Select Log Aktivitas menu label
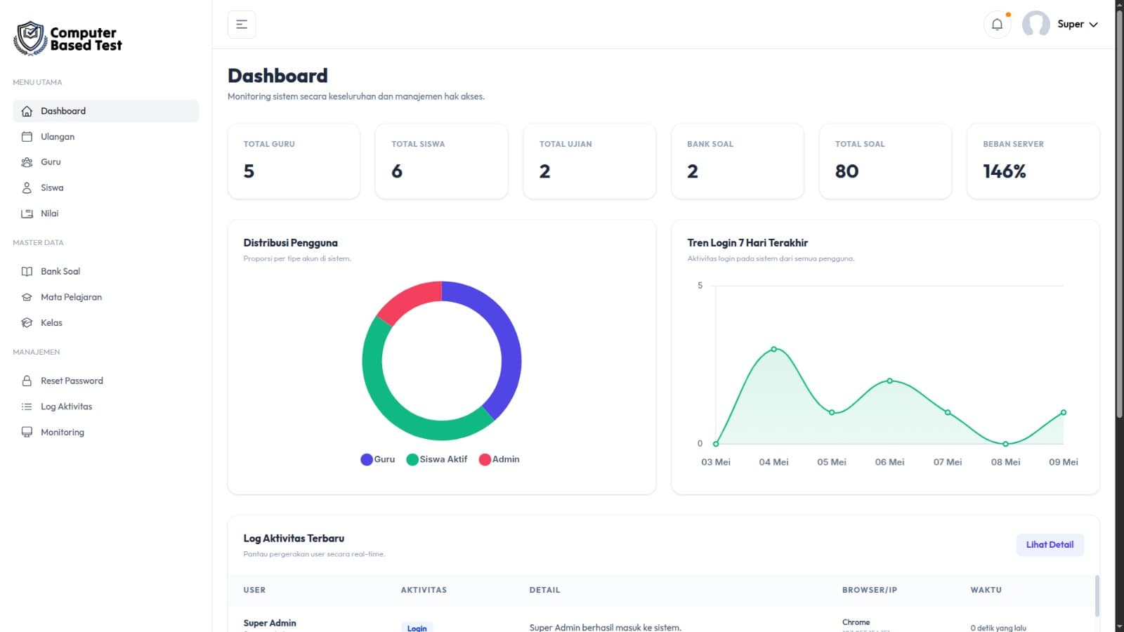The height and width of the screenshot is (632, 1124). (66, 407)
